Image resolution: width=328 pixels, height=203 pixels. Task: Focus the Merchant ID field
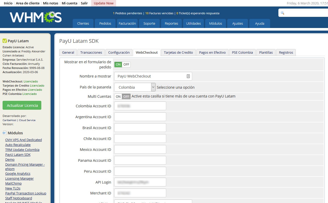coord(140,193)
